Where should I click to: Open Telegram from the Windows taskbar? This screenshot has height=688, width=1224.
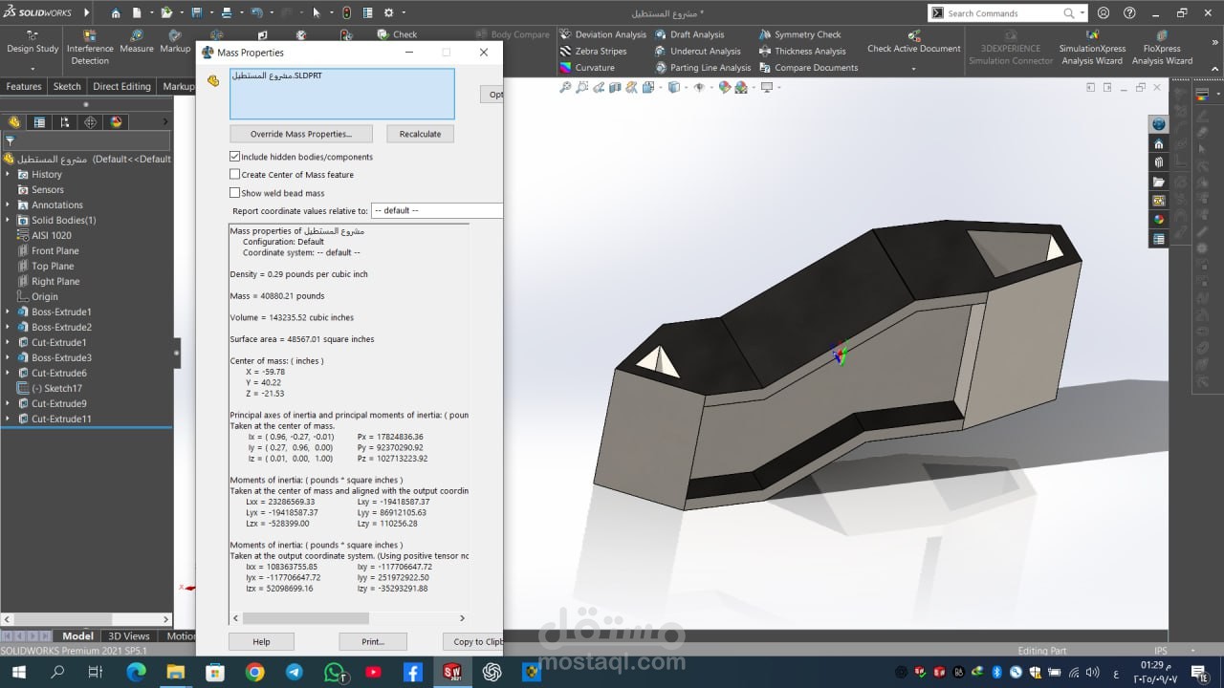(x=294, y=673)
